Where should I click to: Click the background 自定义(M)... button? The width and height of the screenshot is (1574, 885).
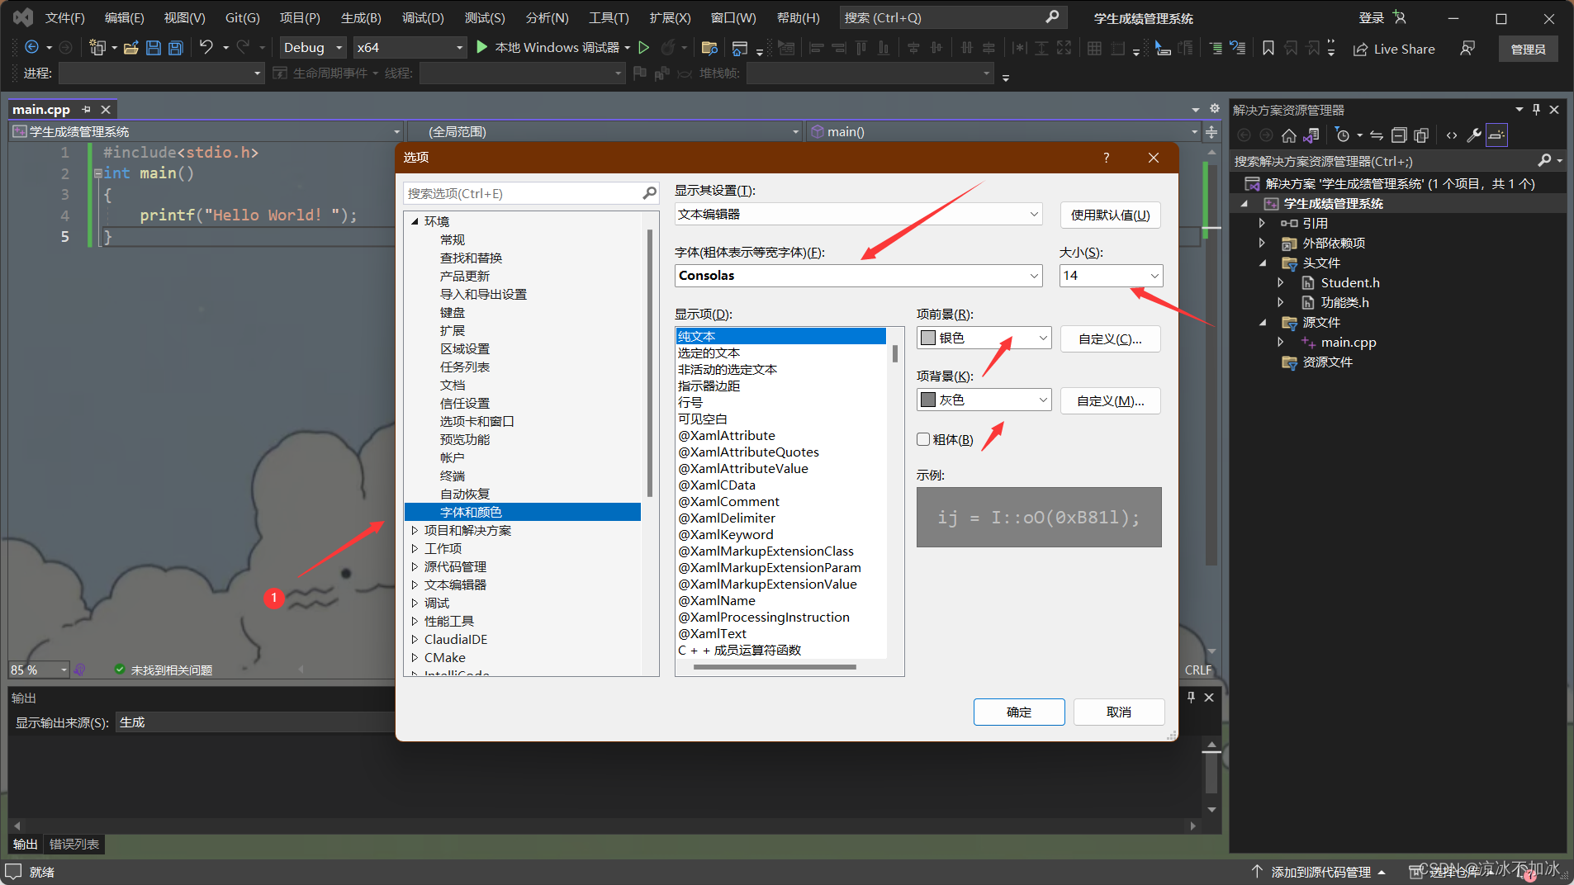[1111, 400]
